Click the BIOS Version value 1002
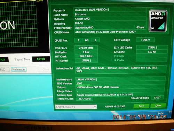The width and height of the screenshot is (174, 131). (120, 83)
